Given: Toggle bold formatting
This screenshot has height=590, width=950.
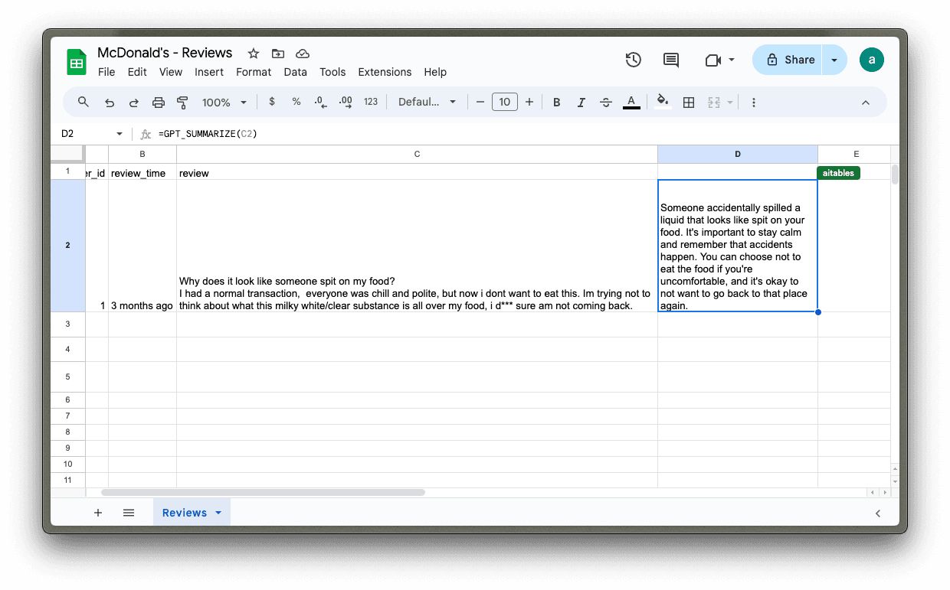Looking at the screenshot, I should [557, 103].
